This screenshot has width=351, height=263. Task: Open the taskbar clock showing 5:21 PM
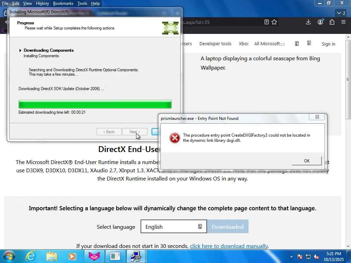coord(334,256)
